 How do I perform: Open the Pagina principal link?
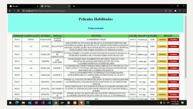(96, 28)
